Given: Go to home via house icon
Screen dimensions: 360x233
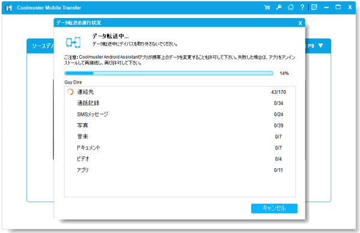Looking at the screenshot, I should [290, 7].
